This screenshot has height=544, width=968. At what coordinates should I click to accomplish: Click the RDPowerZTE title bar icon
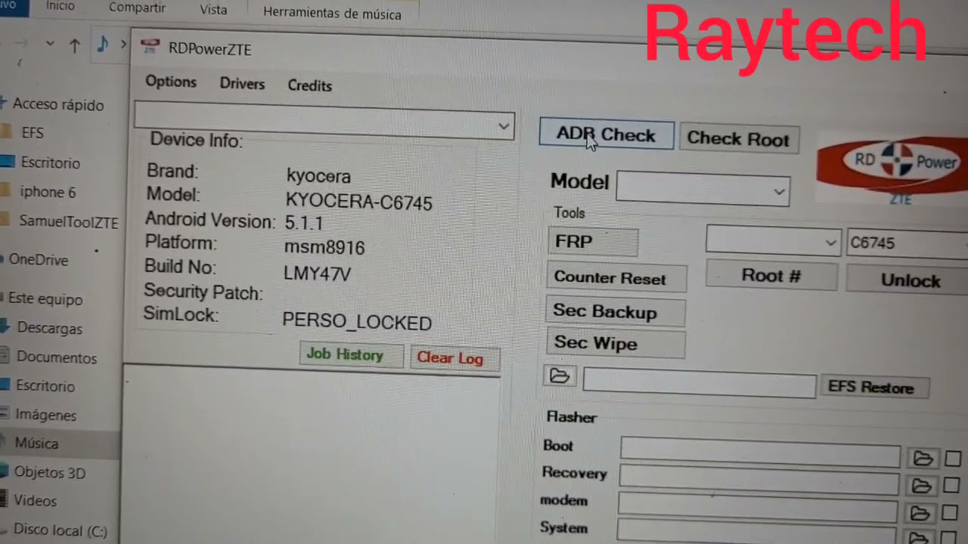[x=150, y=48]
